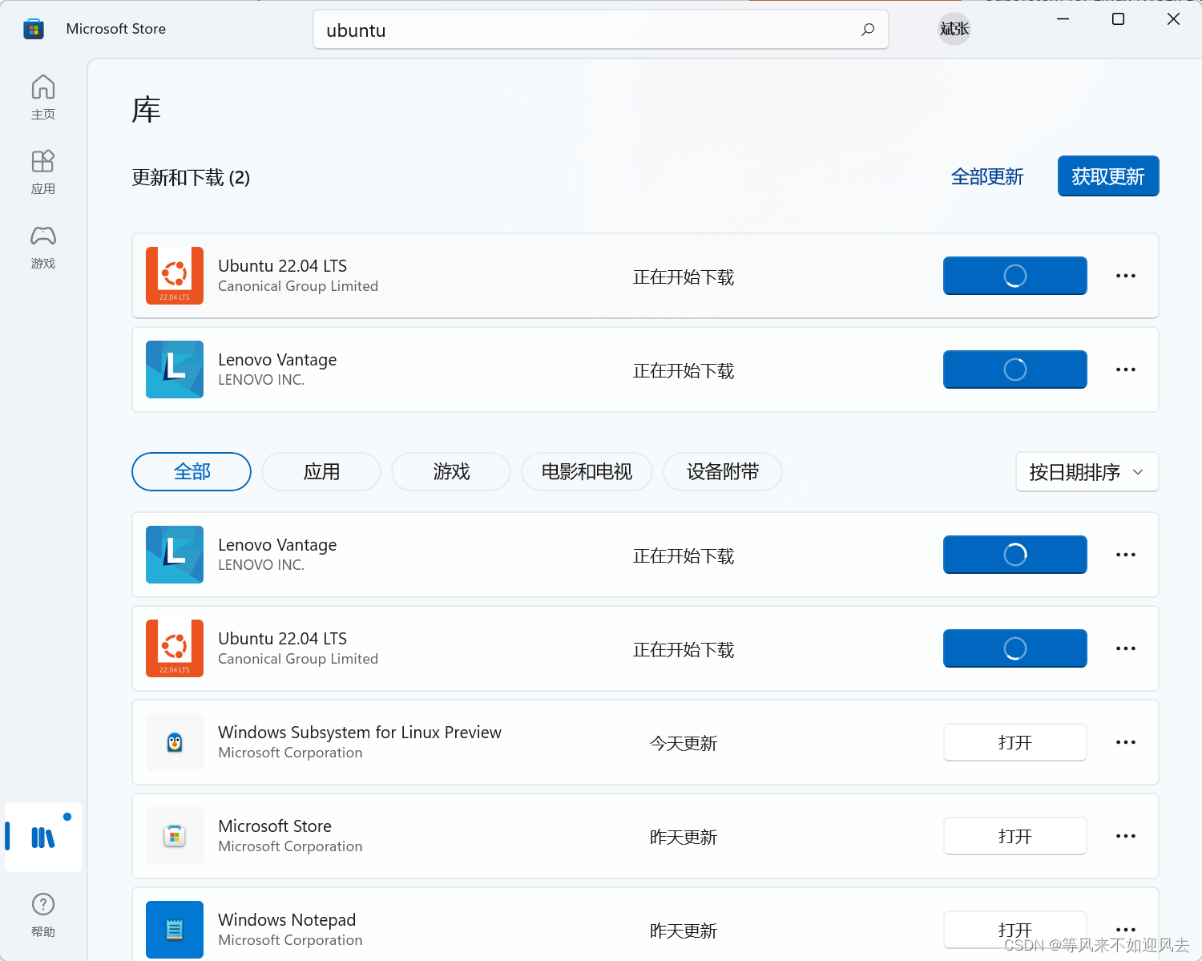Screen dimensions: 1202x961
Task: Click the Ubuntu 22.04 LTS app icon
Action: pos(174,276)
